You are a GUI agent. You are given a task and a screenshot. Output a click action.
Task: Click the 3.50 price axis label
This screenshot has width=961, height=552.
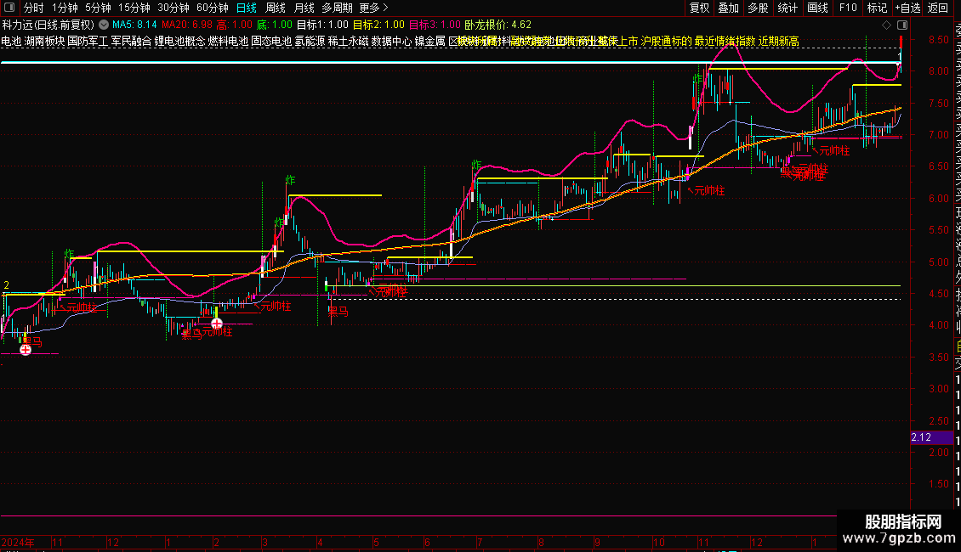tap(938, 357)
